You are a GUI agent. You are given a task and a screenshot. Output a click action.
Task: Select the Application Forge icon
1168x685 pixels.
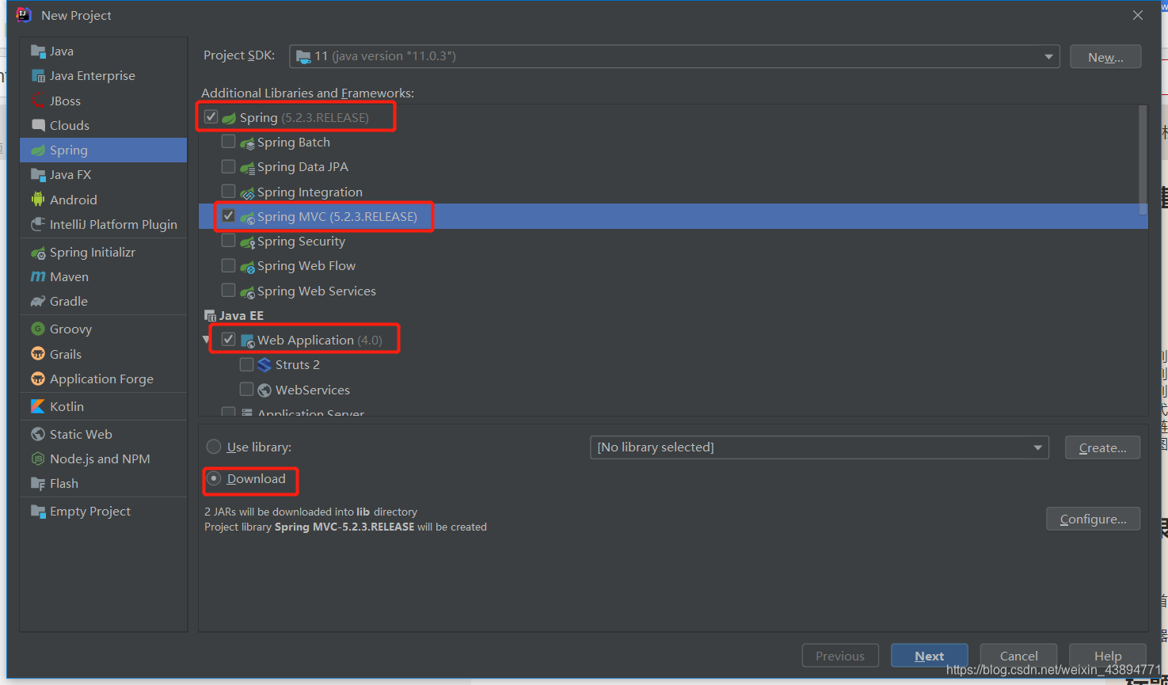38,379
